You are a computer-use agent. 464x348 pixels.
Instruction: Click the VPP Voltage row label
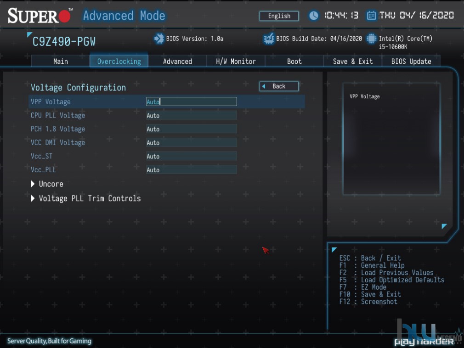point(51,102)
